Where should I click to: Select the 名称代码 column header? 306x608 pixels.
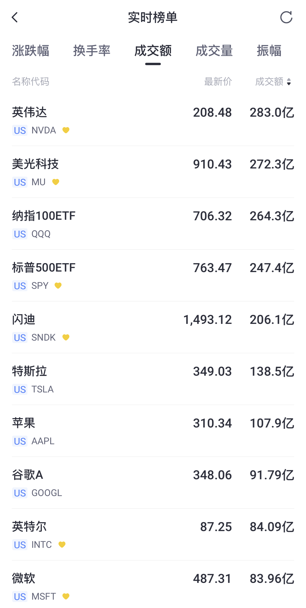coord(31,82)
